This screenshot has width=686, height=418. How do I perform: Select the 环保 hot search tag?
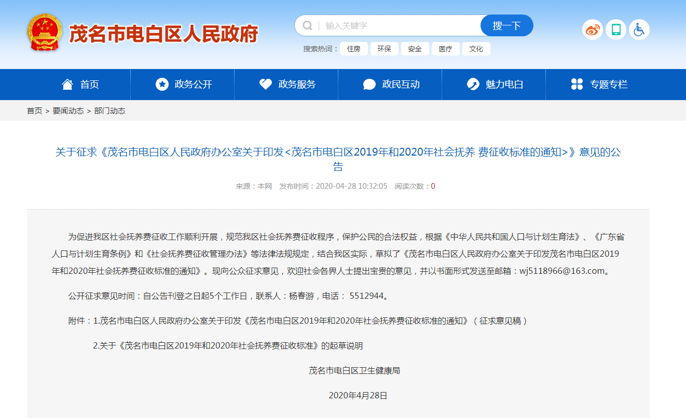tap(384, 49)
